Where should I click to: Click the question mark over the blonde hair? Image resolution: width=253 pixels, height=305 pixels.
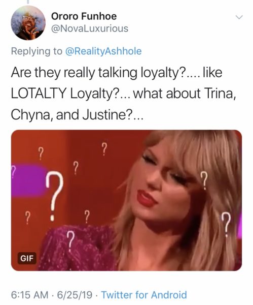tap(204, 180)
